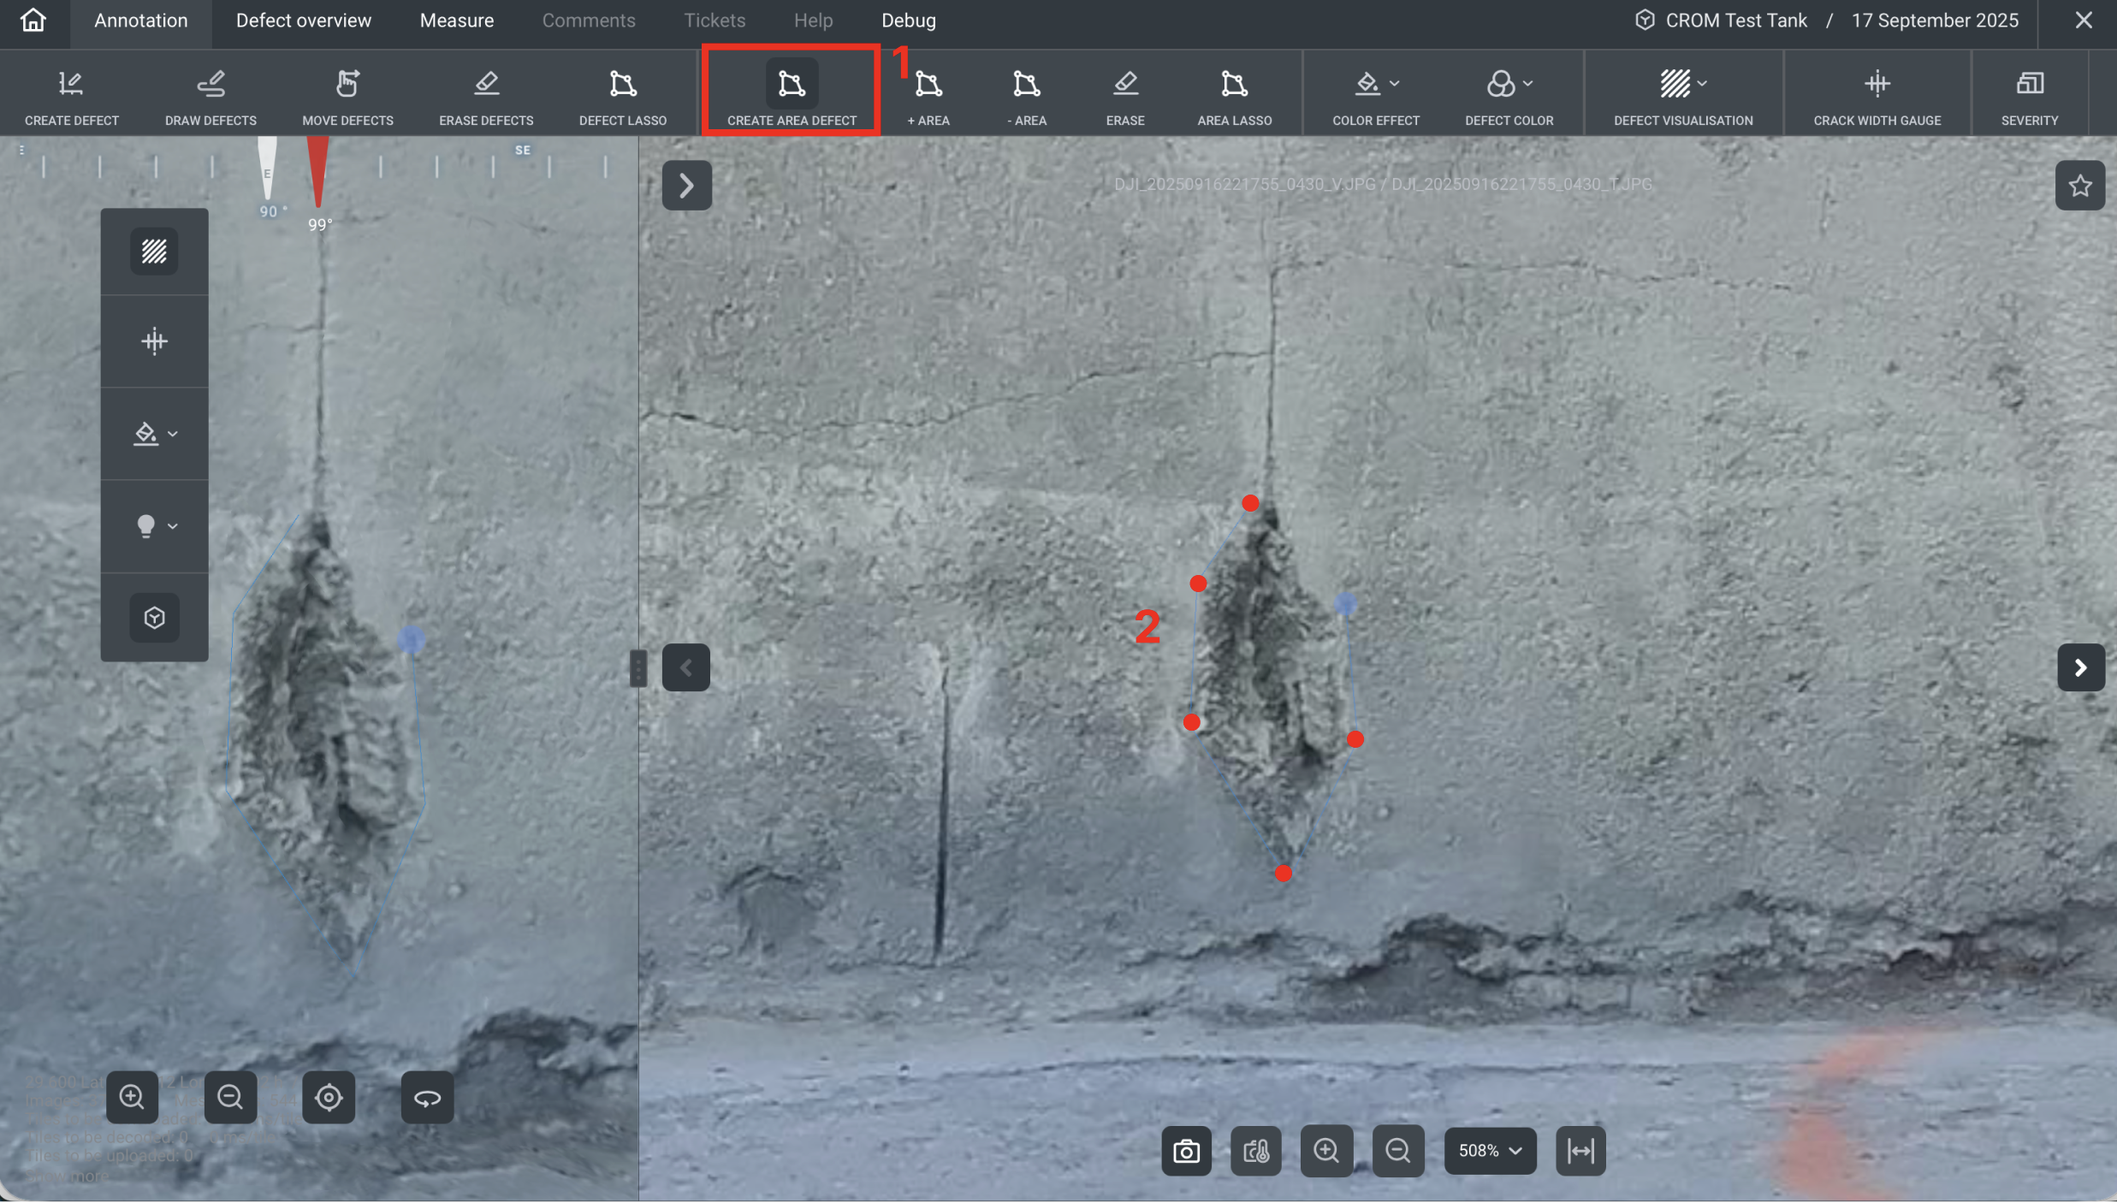Toggle favorite star on image
This screenshot has width=2117, height=1203.
point(2079,186)
